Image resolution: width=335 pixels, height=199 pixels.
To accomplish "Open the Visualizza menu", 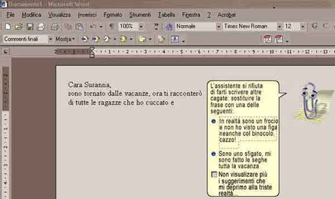I will [59, 15].
